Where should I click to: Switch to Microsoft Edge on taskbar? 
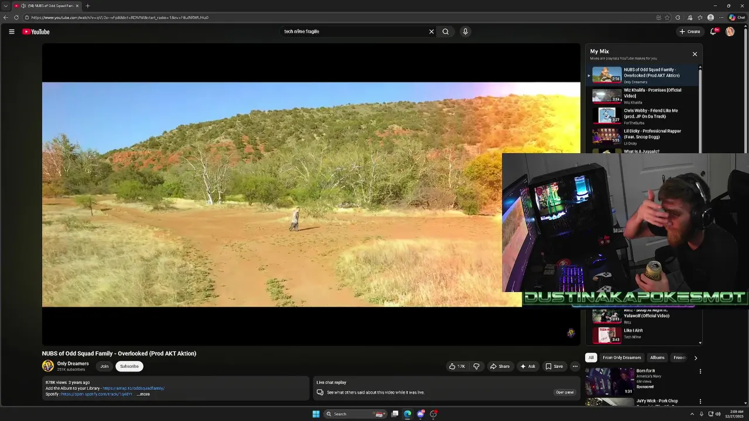click(x=408, y=414)
